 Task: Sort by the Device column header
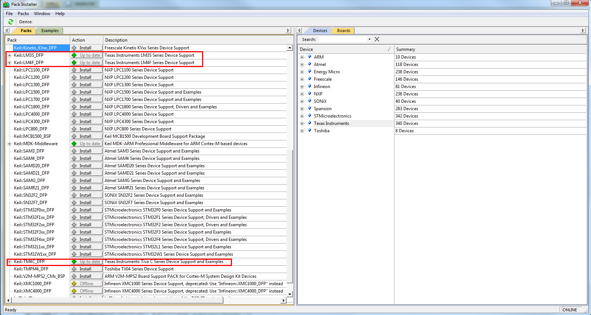(x=346, y=49)
